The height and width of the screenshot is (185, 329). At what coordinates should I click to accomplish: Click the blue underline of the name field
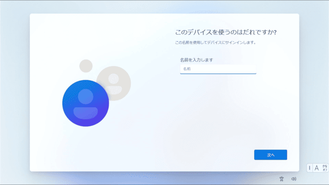218,74
